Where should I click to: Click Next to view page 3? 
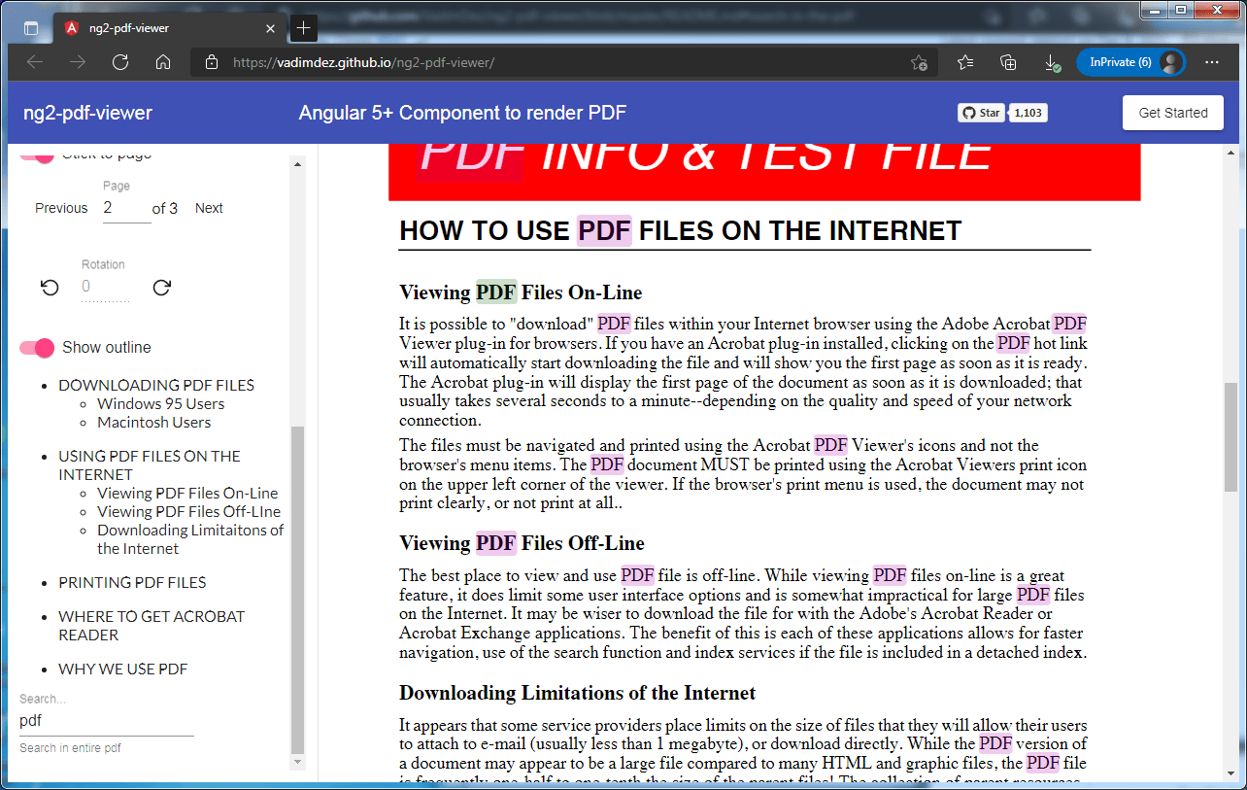208,207
